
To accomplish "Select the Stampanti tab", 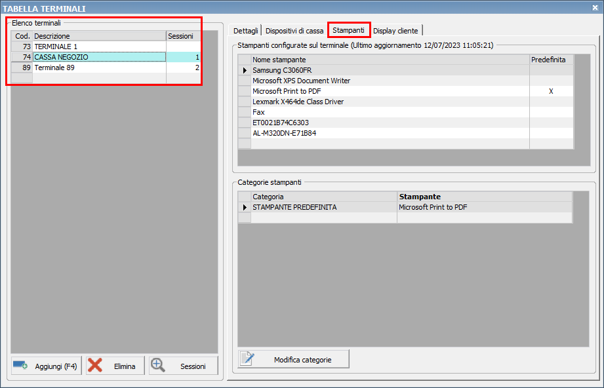I will [349, 30].
